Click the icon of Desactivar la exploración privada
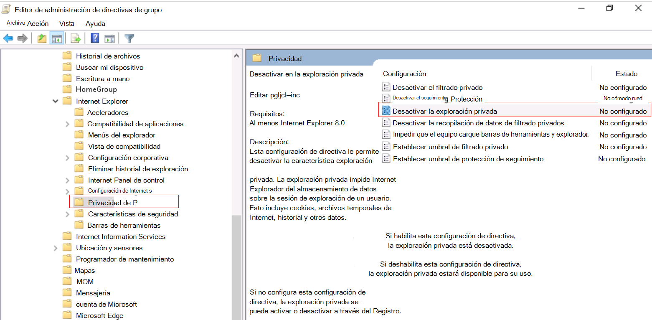 (x=386, y=112)
